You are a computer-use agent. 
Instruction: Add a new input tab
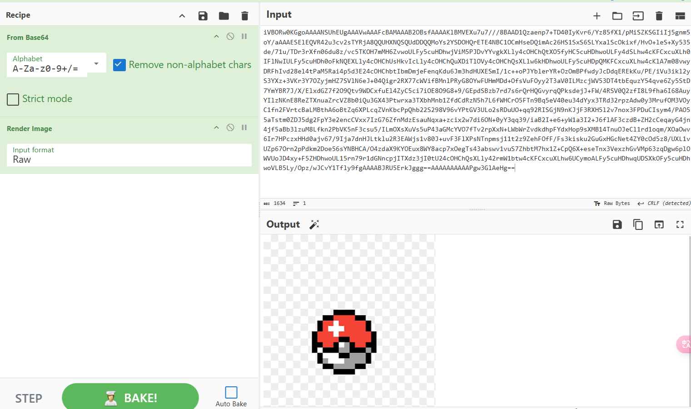(596, 15)
